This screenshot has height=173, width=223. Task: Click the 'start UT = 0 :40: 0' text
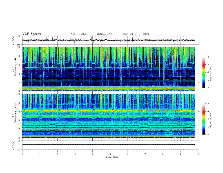point(136,34)
